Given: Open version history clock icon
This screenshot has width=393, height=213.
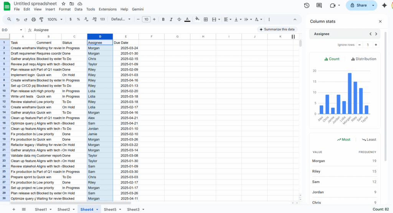Looking at the screenshot, I should [x=307, y=5].
